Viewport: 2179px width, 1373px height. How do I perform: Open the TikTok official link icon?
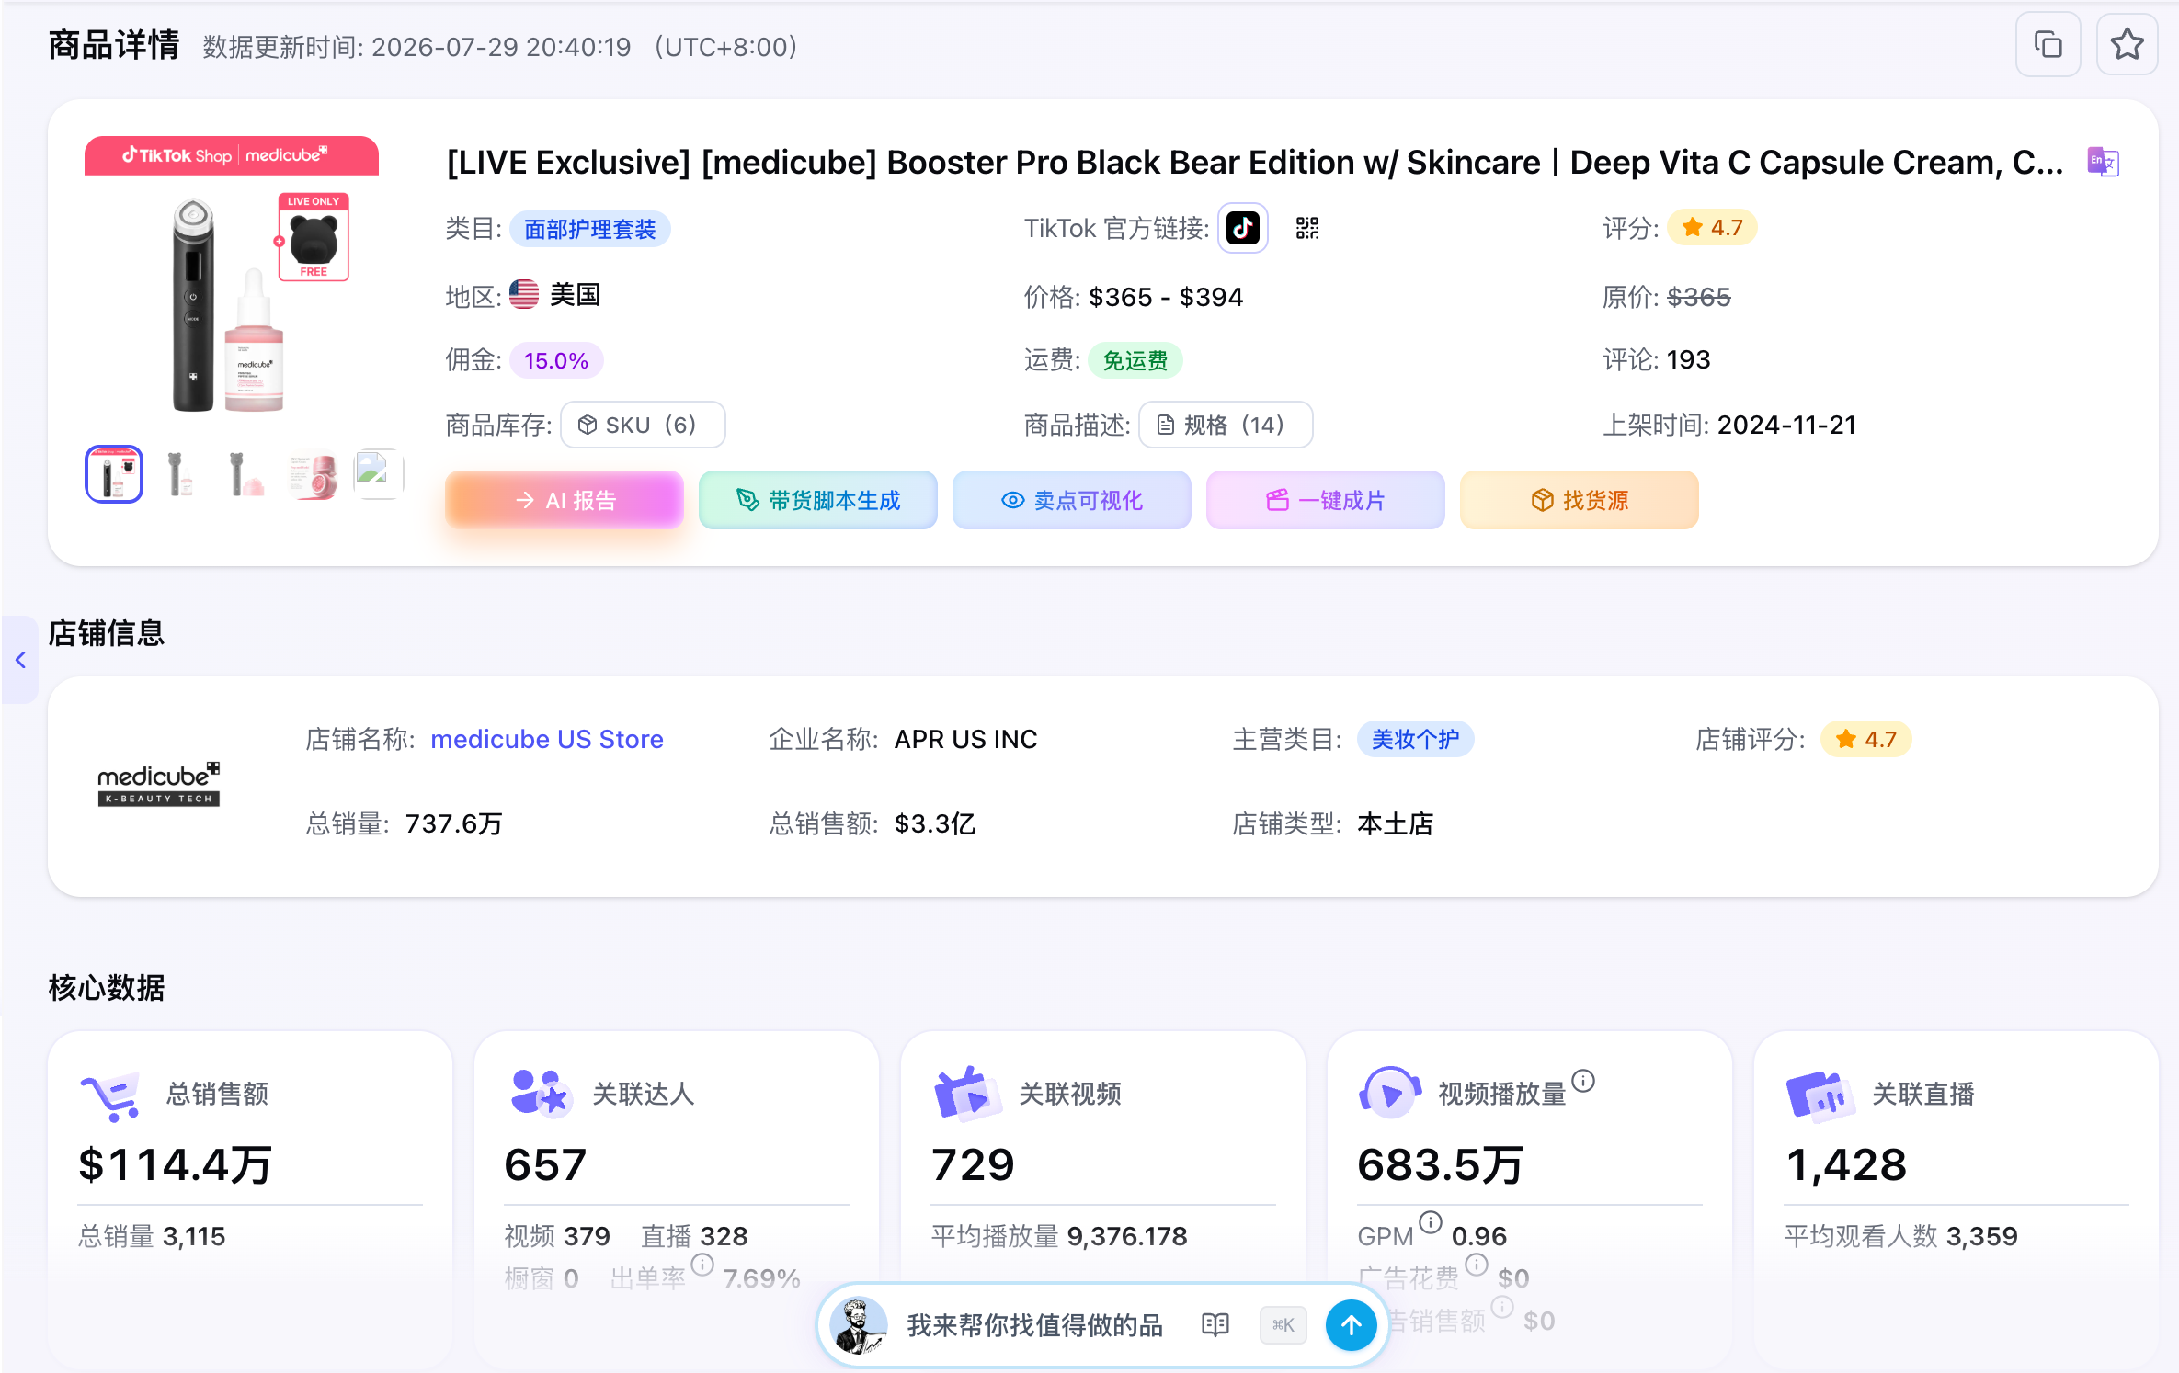click(x=1243, y=227)
